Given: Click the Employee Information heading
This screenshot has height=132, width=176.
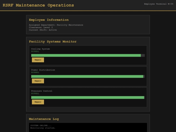Looking at the screenshot, I should [x=49, y=20].
